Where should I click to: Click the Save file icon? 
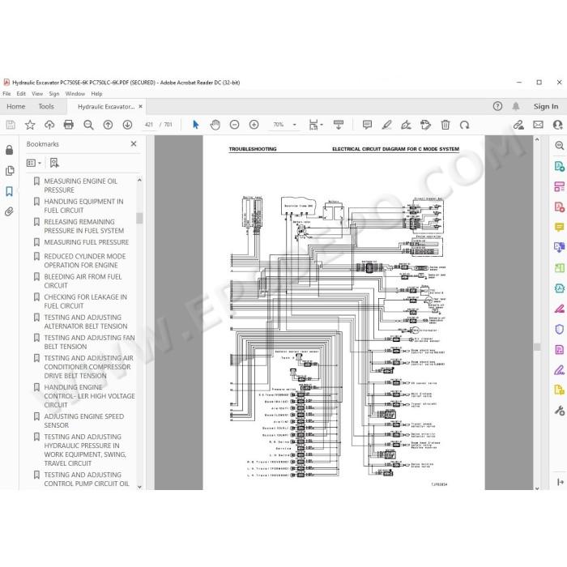point(11,125)
